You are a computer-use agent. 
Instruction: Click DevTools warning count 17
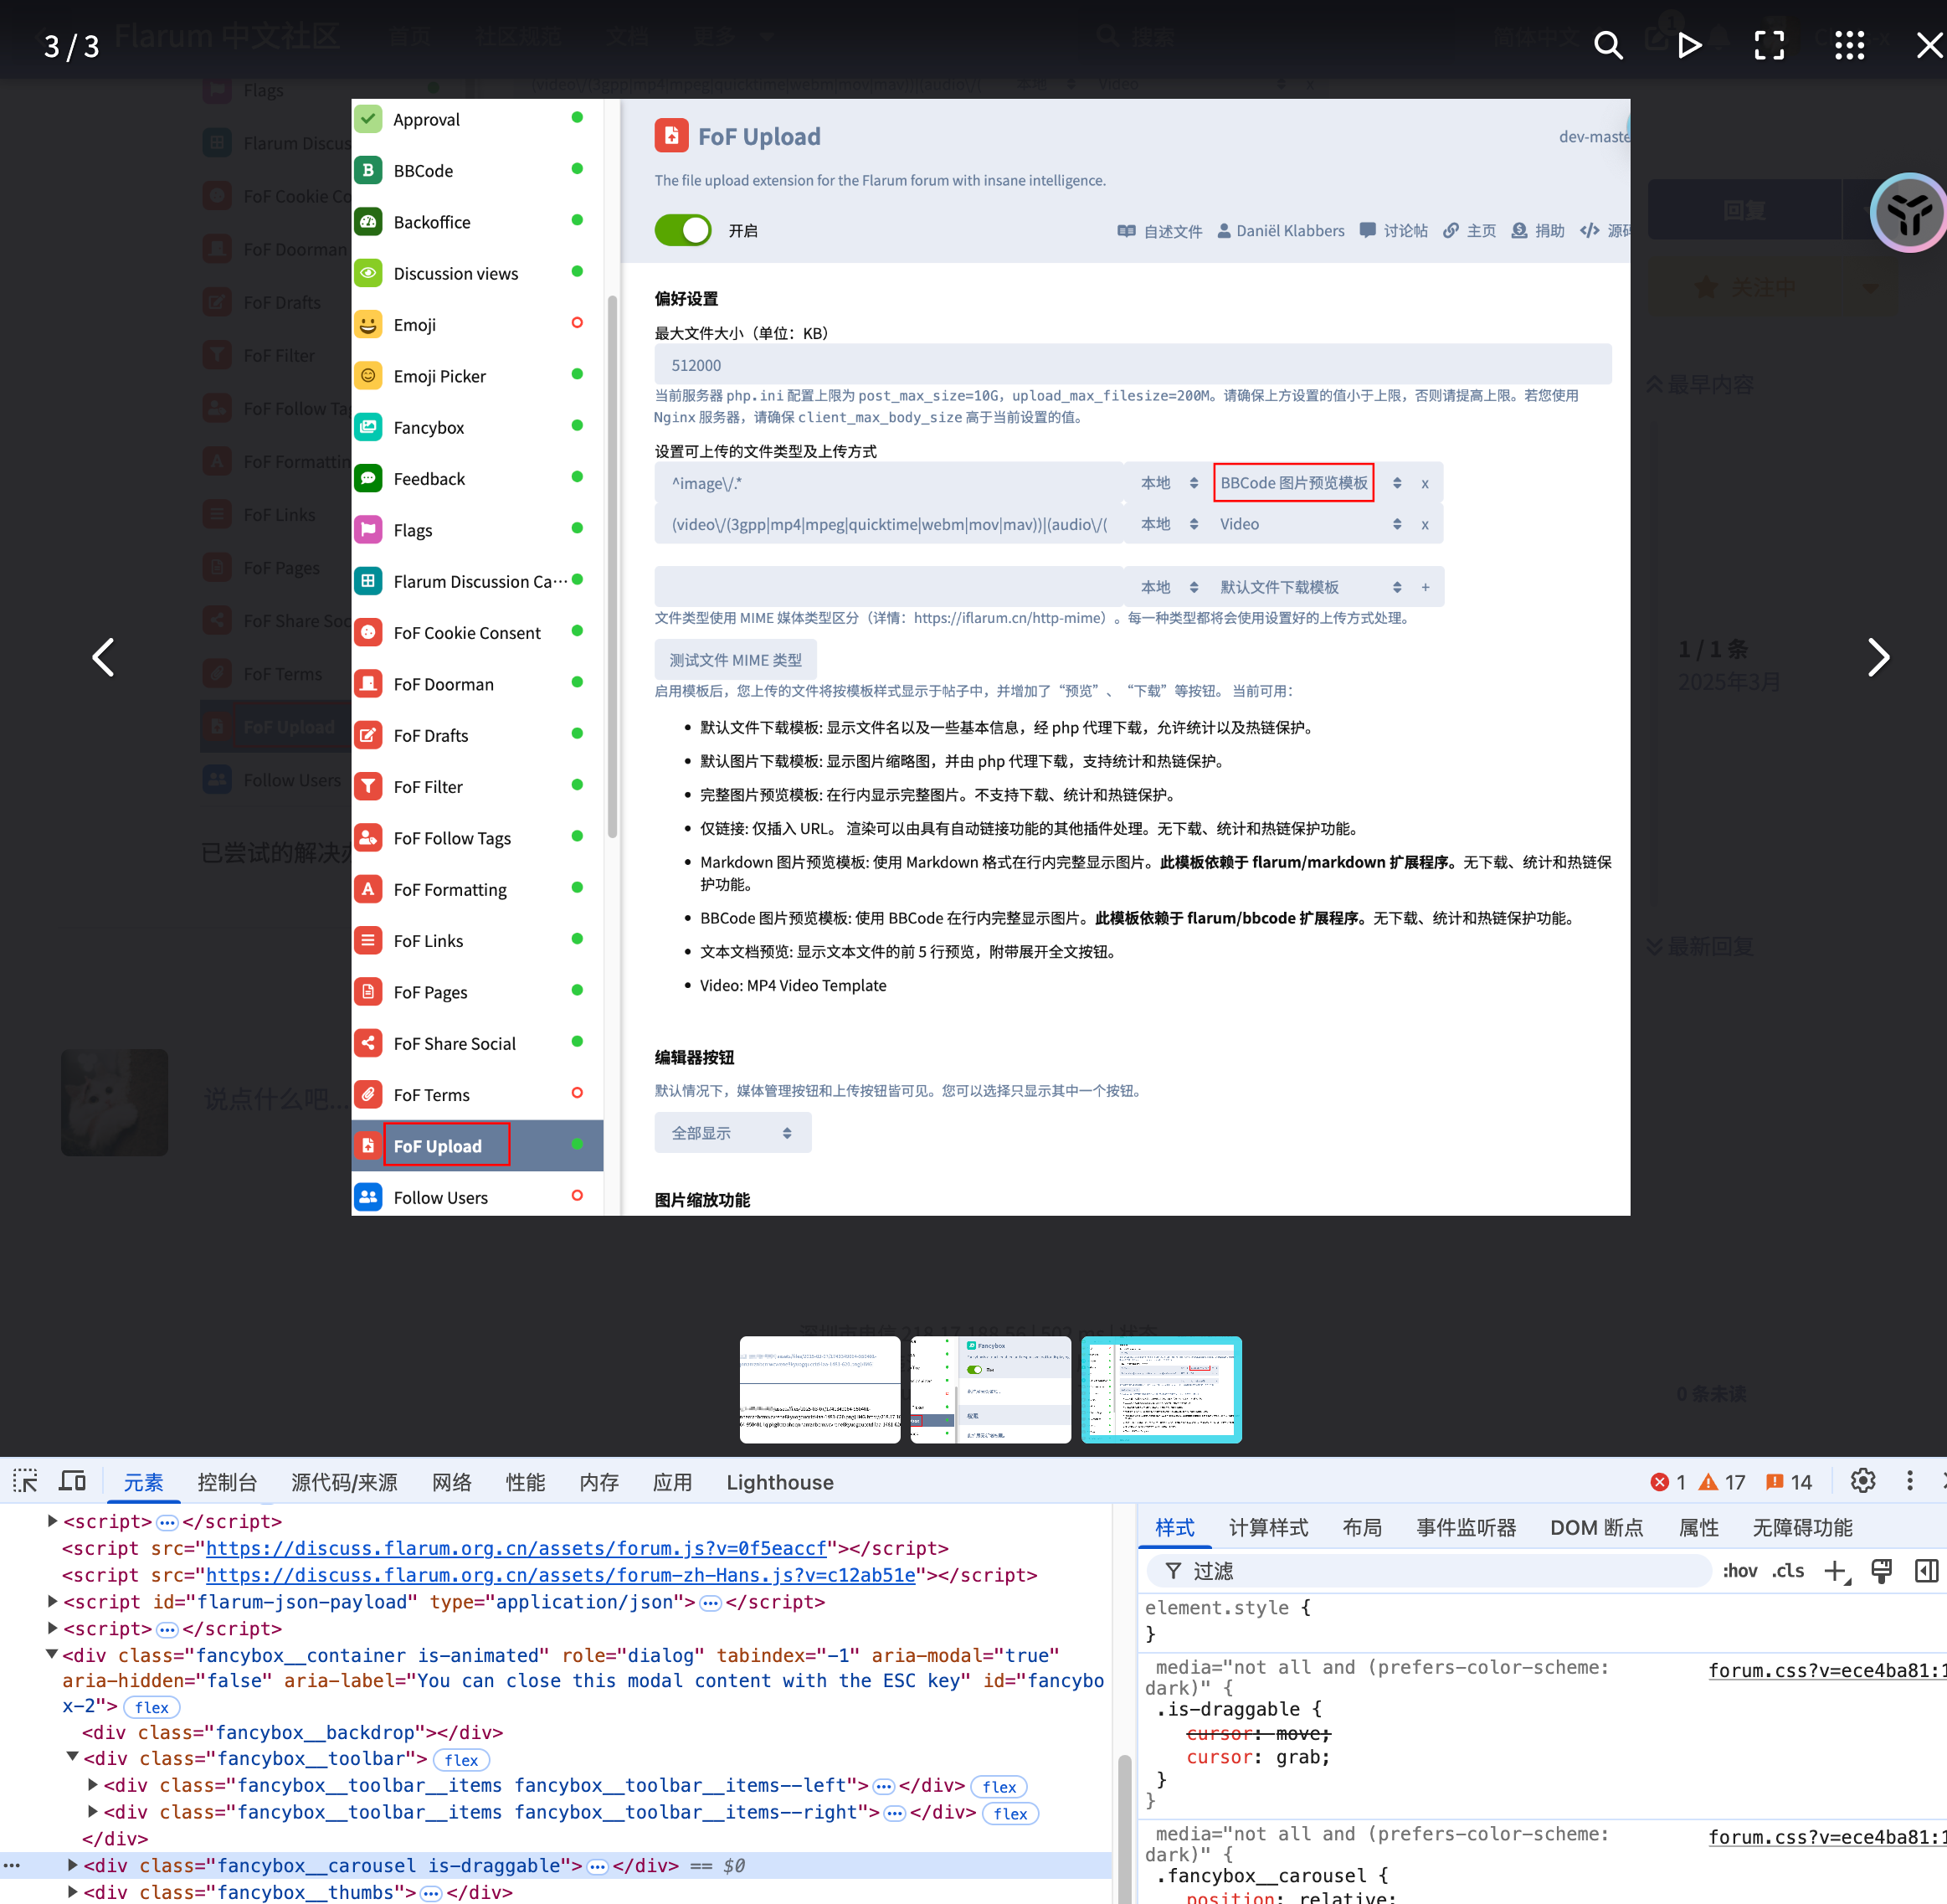point(1722,1482)
